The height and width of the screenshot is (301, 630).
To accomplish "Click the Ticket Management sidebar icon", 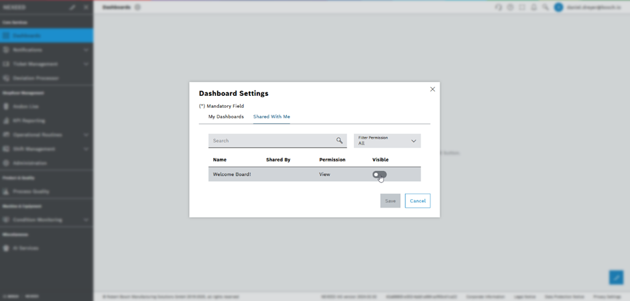I will [x=5, y=64].
